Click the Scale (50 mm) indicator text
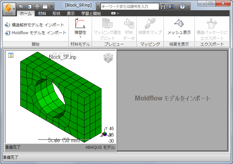This screenshot has height=164, width=233. tap(64, 140)
